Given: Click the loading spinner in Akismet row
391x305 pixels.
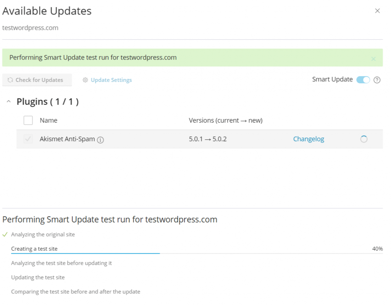Looking at the screenshot, I should 364,139.
